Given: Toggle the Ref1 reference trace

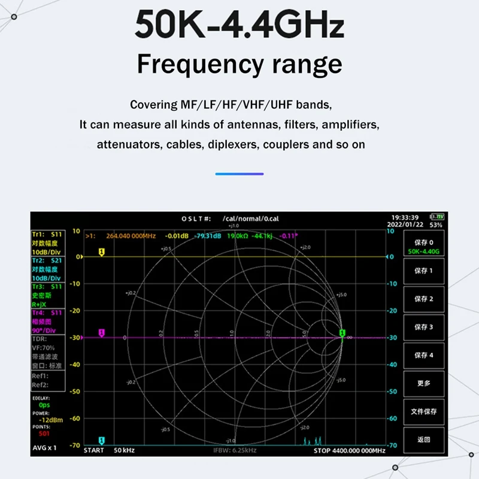Looking at the screenshot, I should (42, 377).
